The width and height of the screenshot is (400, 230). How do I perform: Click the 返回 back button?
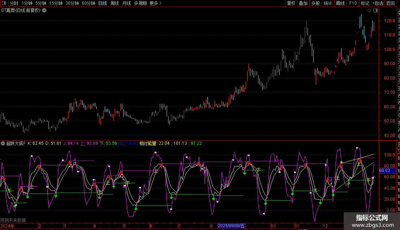390,3
